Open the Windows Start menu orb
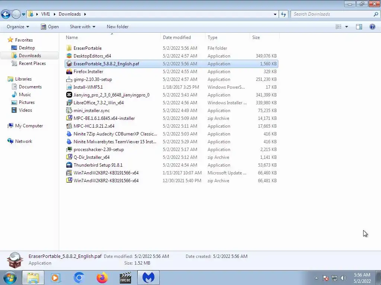 coord(10,278)
